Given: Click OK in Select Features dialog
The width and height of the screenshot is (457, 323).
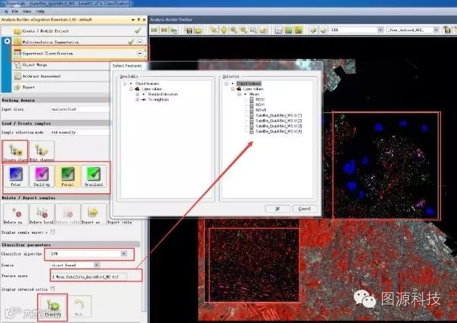Looking at the screenshot, I should (x=277, y=209).
